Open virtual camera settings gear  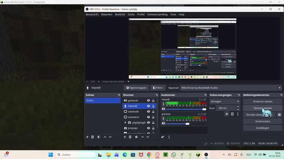[279, 115]
